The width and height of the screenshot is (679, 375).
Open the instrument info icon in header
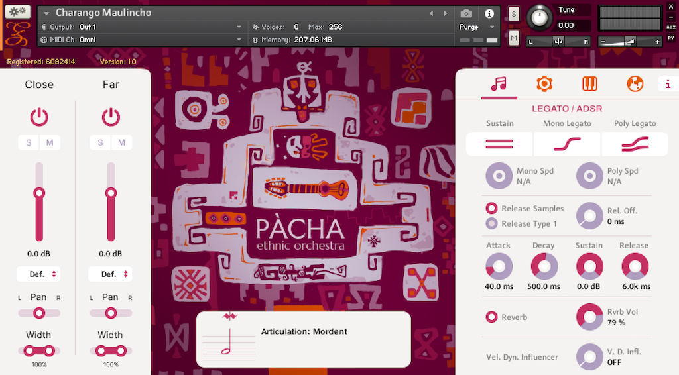pos(489,13)
